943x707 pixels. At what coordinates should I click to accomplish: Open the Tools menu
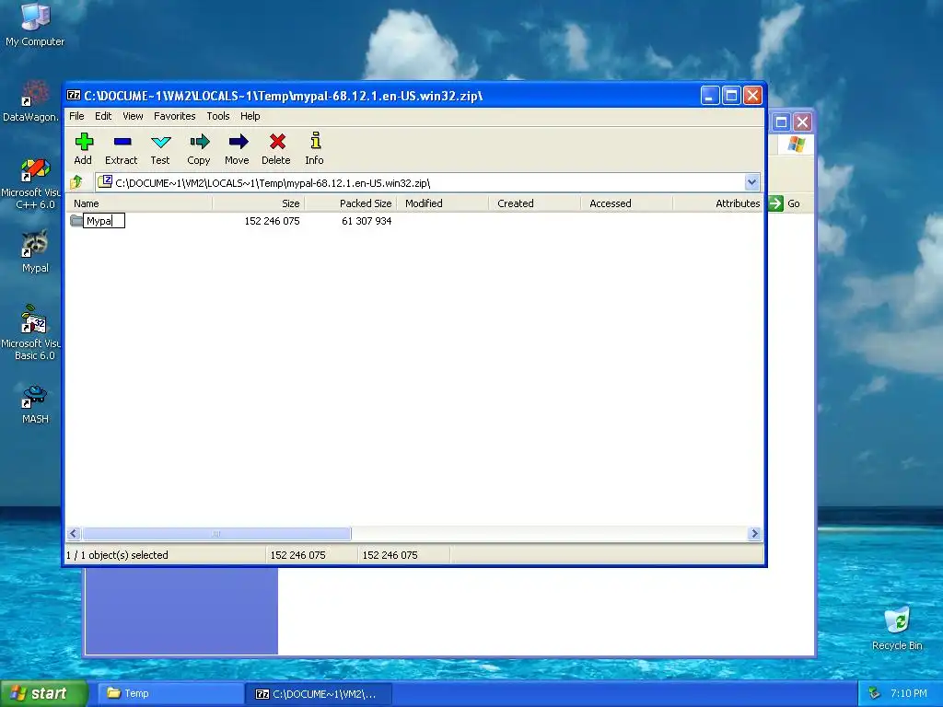(x=218, y=116)
